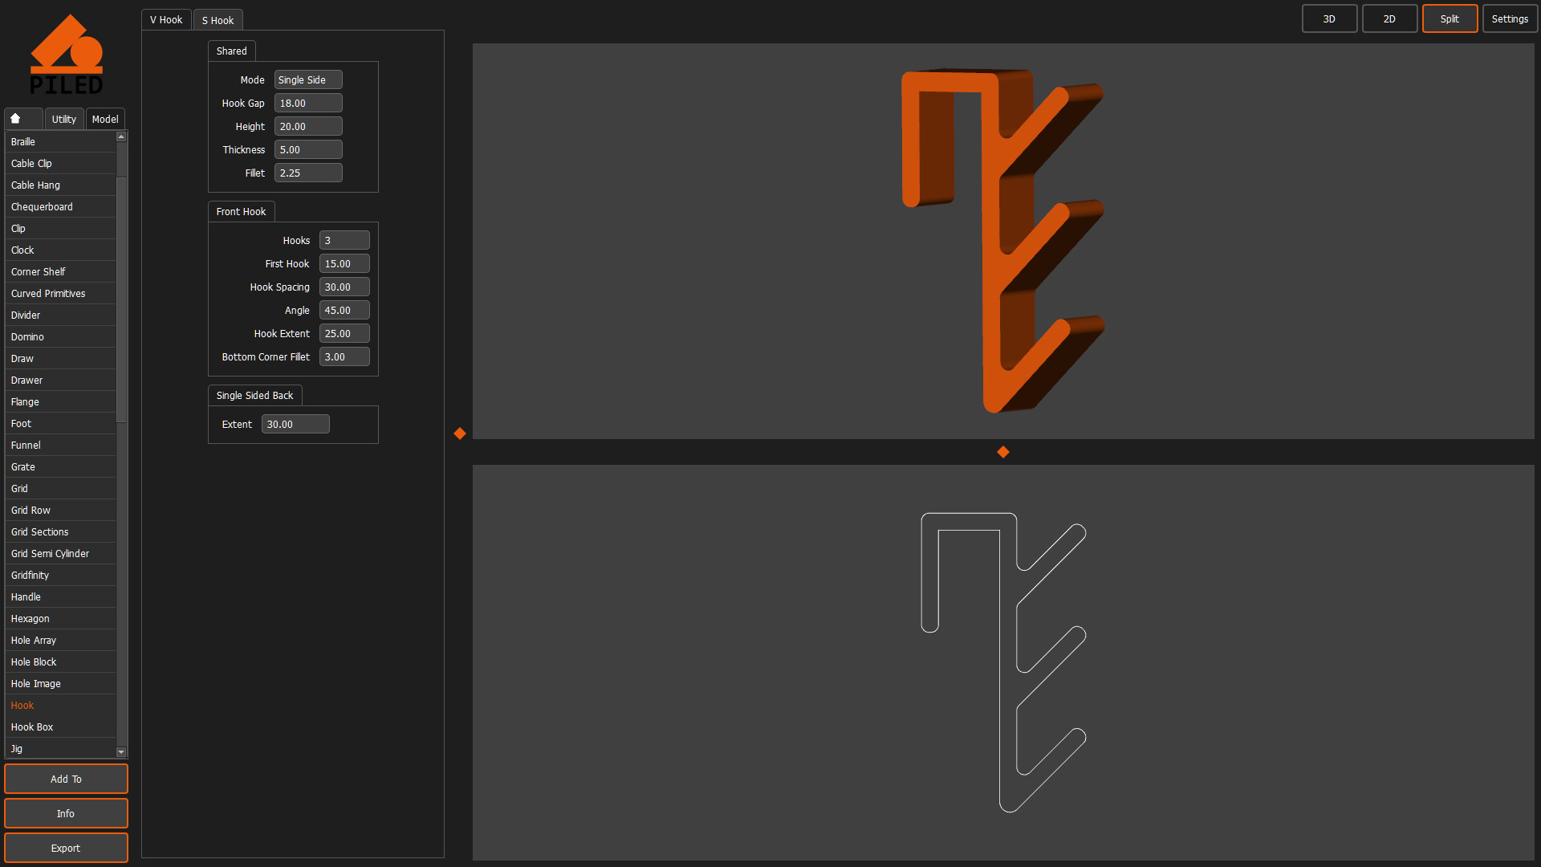The width and height of the screenshot is (1541, 867).
Task: Select Hole Image in the model list
Action: pos(60,684)
